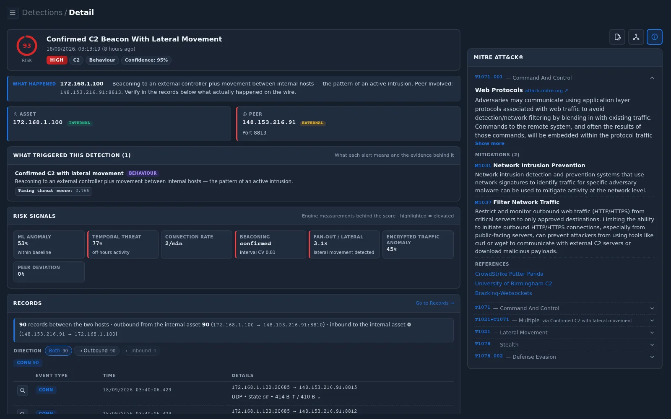This screenshot has width=671, height=419.
Task: Expand T1021+T1071 Multiple row
Action: (565, 321)
